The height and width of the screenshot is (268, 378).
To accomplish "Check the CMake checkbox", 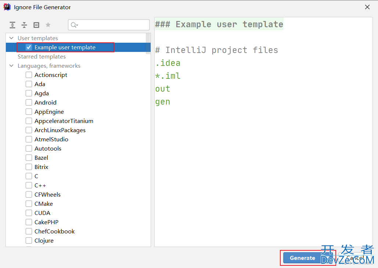I will 29,204.
